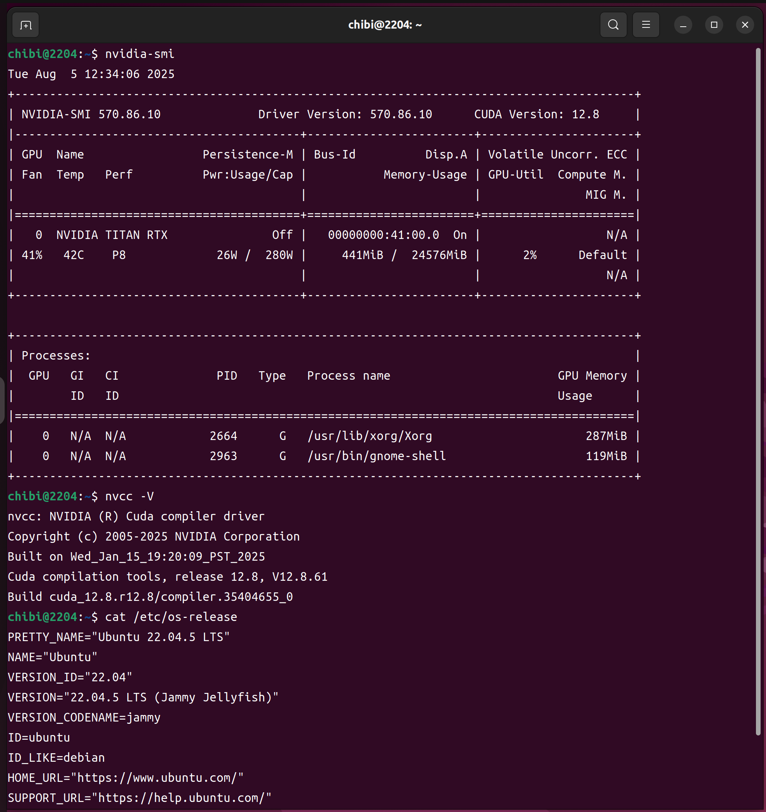Screen dimensions: 766x812
Task: Click the NVIDIA TITAN RTX name
Action: tap(111, 235)
